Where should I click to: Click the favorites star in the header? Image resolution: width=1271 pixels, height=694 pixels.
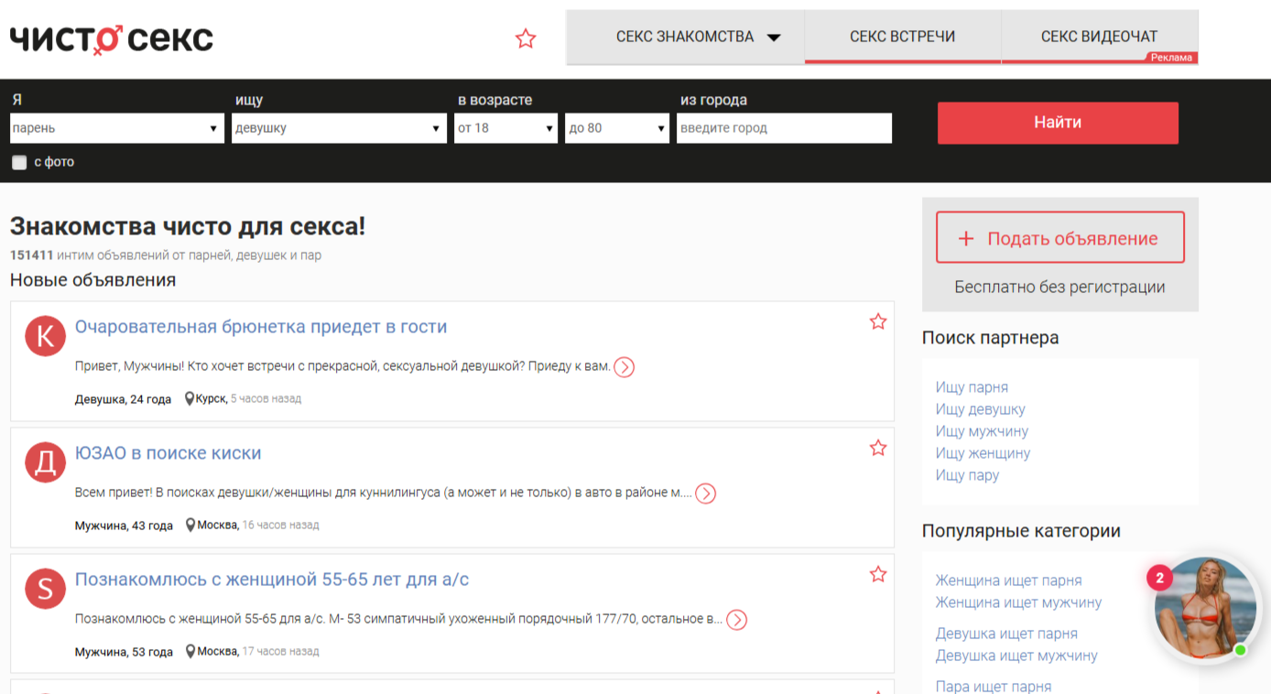pos(526,38)
